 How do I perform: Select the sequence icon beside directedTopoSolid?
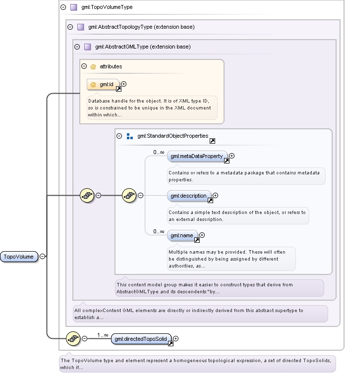tap(73, 338)
